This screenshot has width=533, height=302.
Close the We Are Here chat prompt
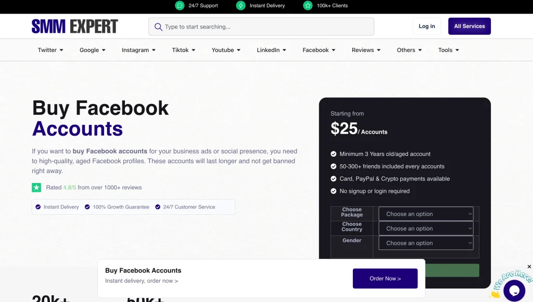click(529, 267)
